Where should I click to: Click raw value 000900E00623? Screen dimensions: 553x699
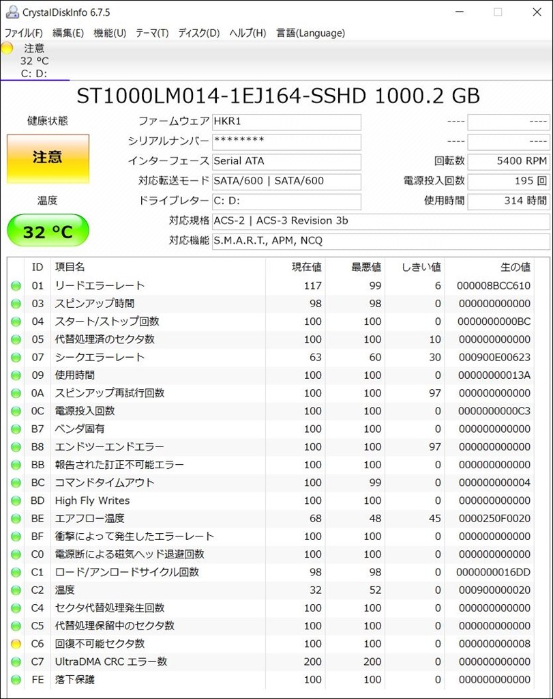[x=494, y=357]
